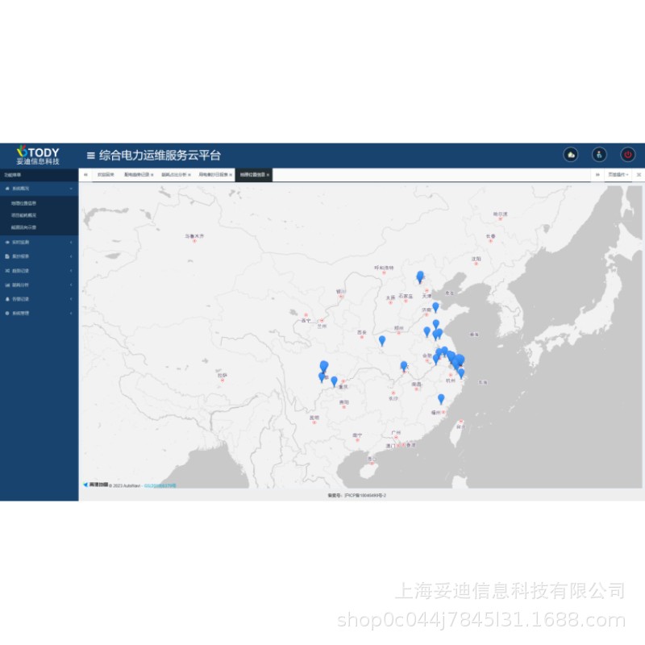This screenshot has width=645, height=645.
Task: Switch to the second tab in the tab bar
Action: coord(139,175)
